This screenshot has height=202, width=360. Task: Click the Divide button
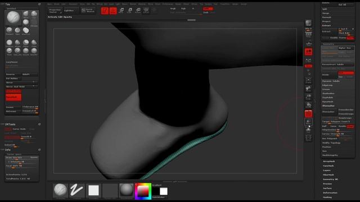coord(330,75)
